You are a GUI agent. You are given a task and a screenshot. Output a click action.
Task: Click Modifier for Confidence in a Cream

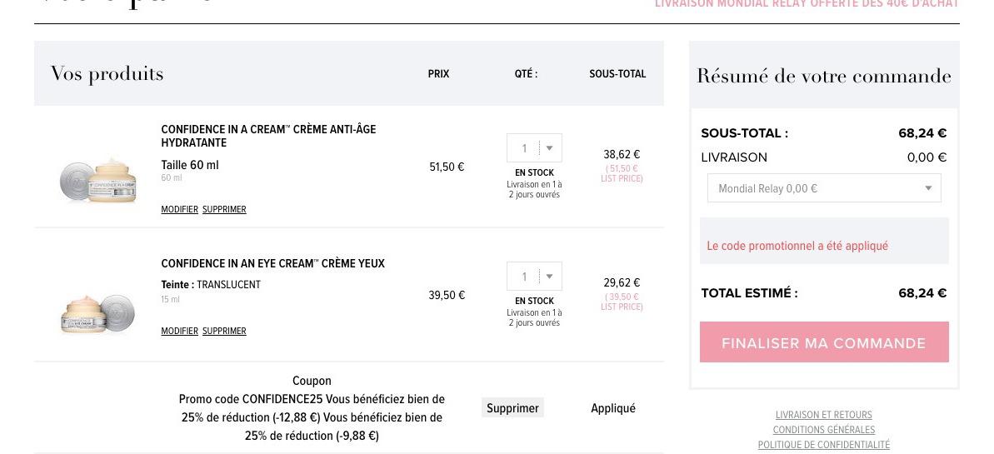pos(179,209)
